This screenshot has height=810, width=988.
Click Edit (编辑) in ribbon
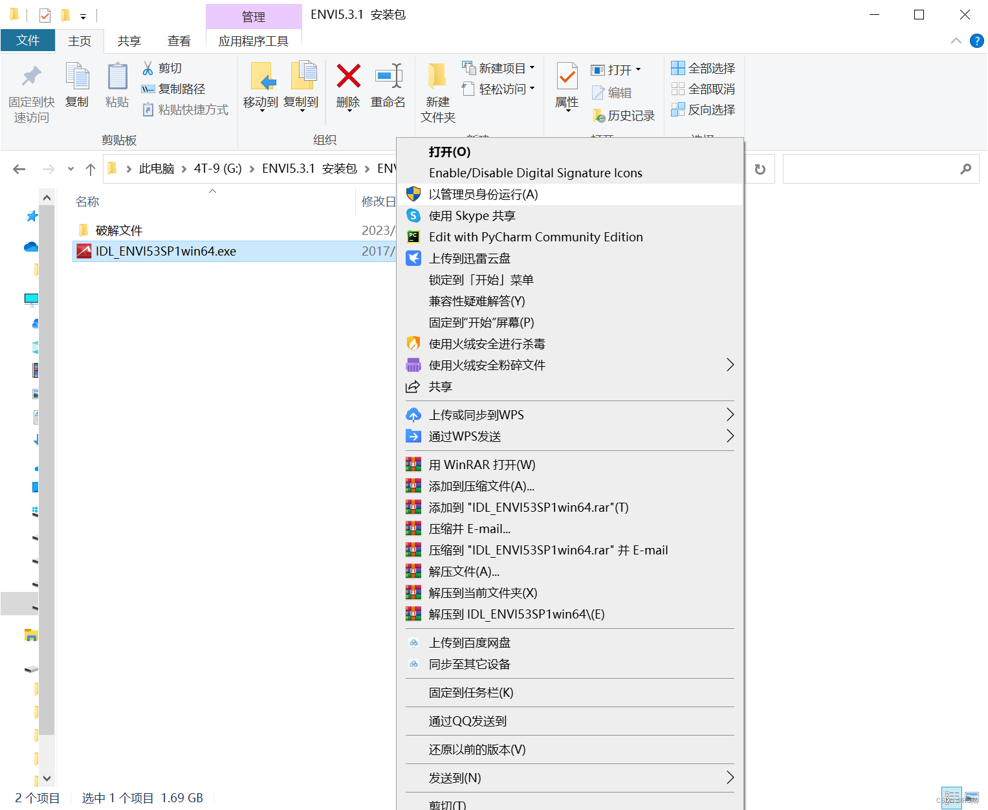[611, 93]
